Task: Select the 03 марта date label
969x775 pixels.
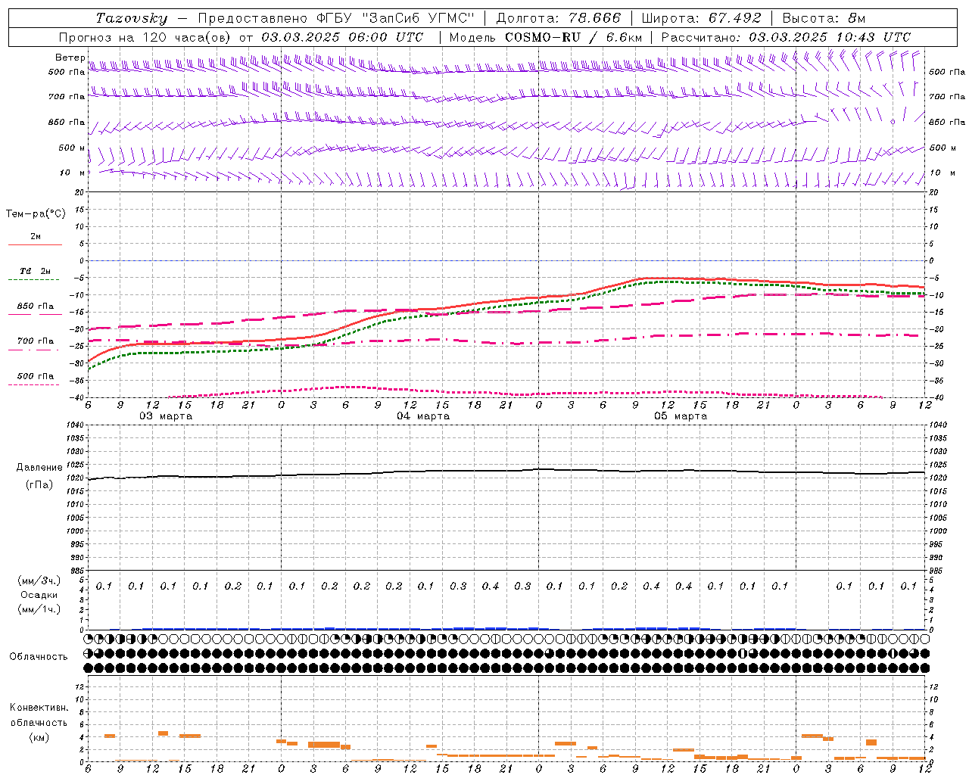Action: point(166,416)
